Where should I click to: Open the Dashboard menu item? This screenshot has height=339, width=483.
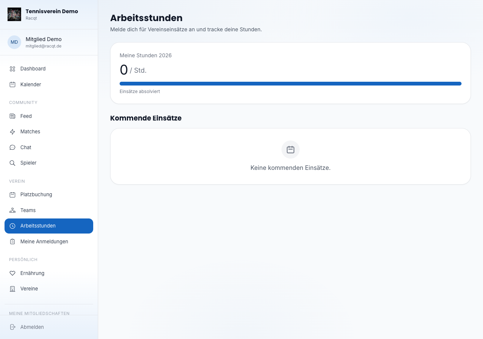coord(49,69)
